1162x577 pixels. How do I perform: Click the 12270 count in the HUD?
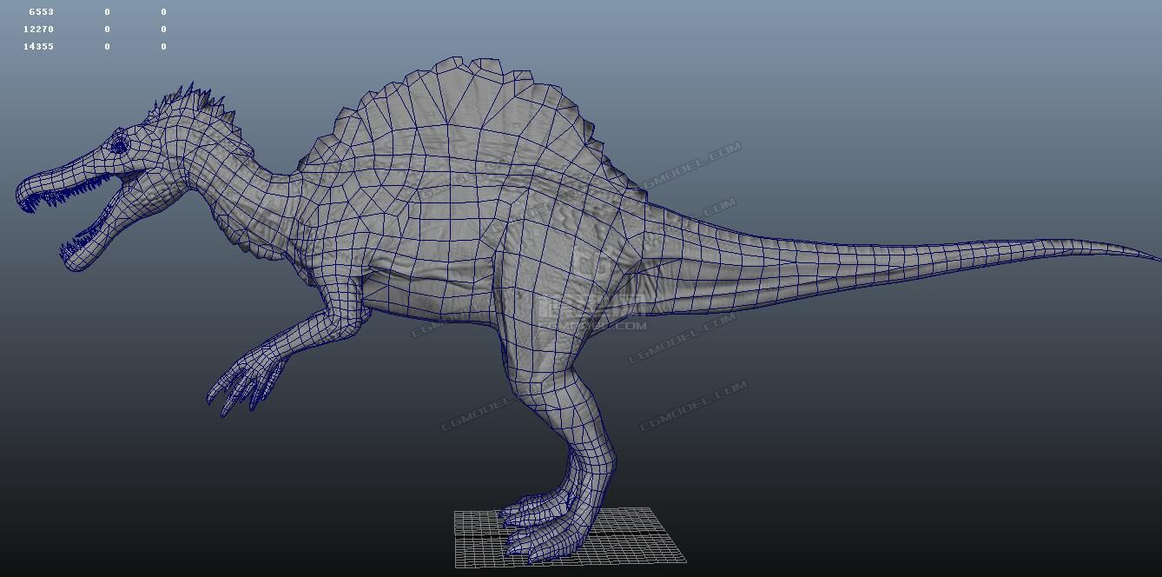[x=39, y=30]
